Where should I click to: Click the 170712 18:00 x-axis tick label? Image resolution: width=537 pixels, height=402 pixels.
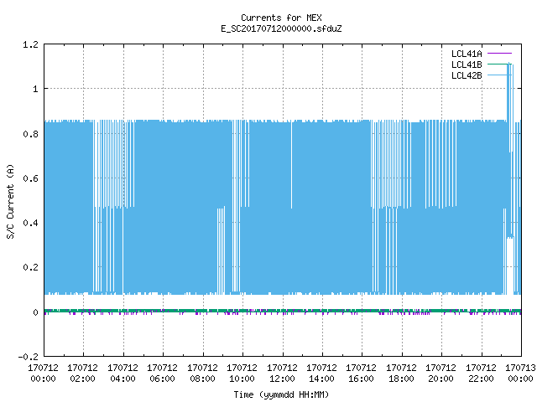pos(401,374)
